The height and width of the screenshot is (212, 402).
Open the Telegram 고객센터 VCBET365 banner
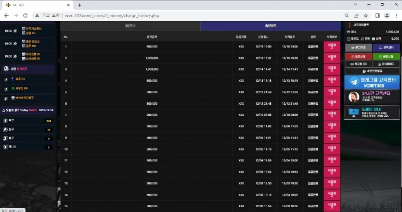coord(372,82)
